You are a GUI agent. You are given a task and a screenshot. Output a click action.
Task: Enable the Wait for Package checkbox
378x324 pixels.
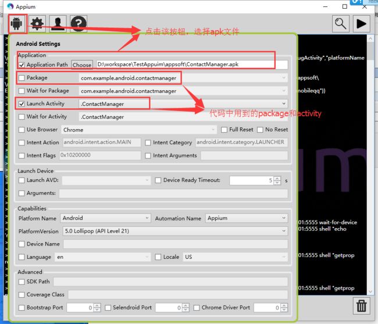(22, 91)
